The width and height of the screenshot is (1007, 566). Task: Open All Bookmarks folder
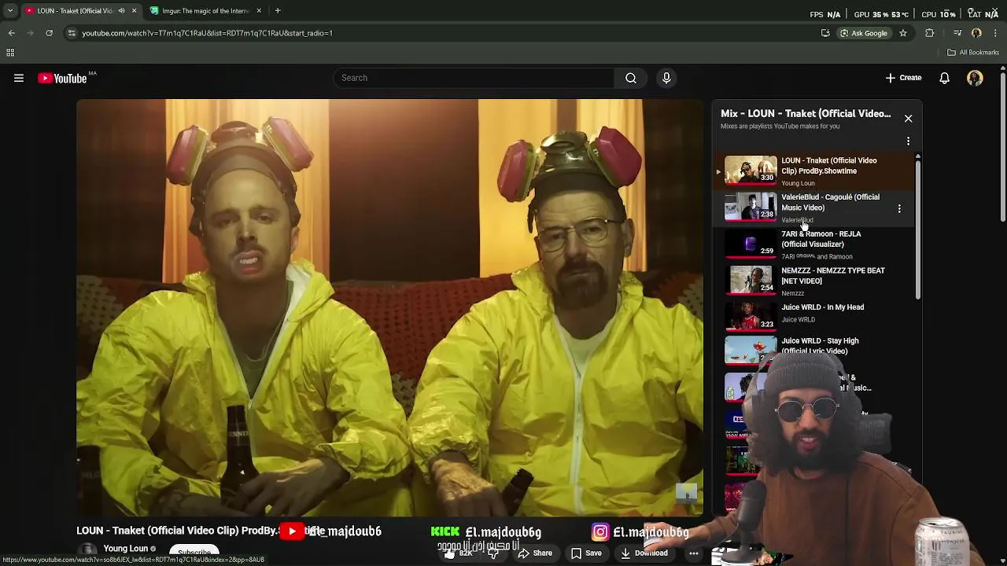click(x=973, y=53)
